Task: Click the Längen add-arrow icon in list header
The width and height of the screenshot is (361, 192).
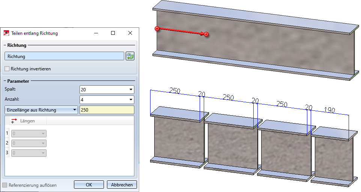Action: (14, 121)
